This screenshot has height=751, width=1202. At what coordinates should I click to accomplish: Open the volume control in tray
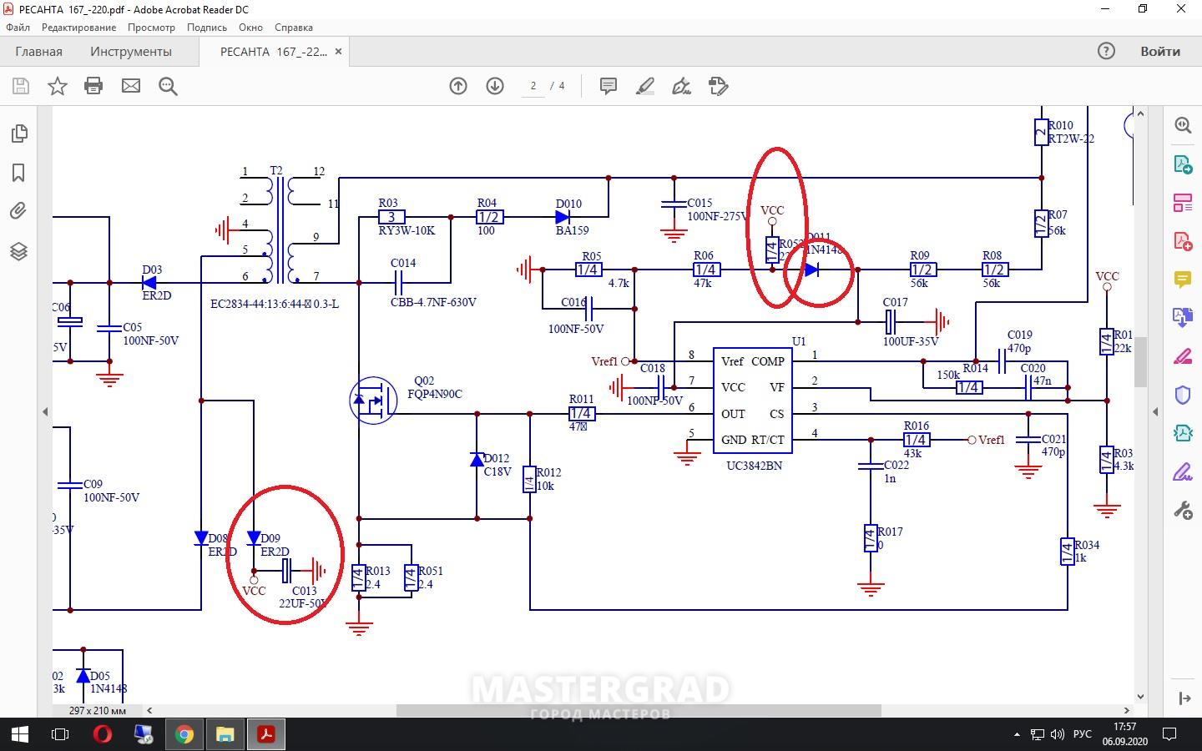coord(1058,734)
